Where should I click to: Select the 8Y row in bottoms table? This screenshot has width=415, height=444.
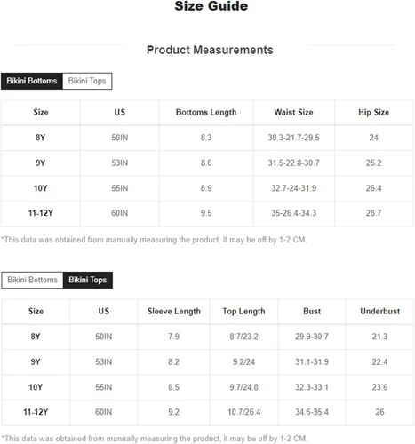pos(207,138)
